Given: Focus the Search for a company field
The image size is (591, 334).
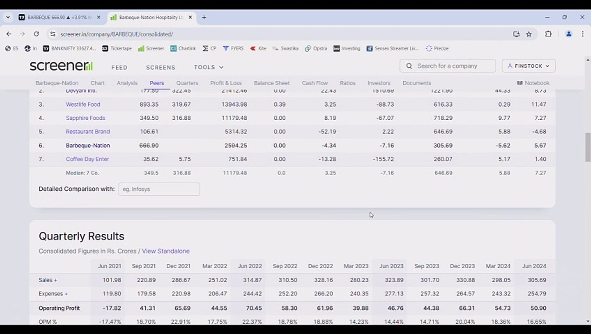Looking at the screenshot, I should [x=447, y=66].
